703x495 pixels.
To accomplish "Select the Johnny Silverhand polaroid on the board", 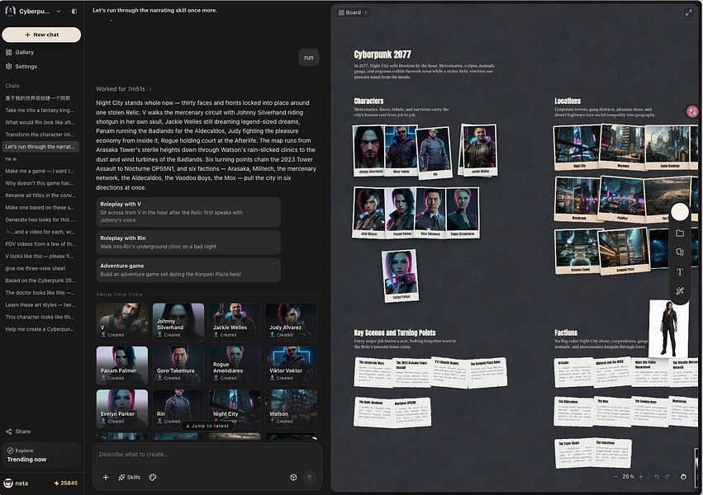I will coord(369,150).
